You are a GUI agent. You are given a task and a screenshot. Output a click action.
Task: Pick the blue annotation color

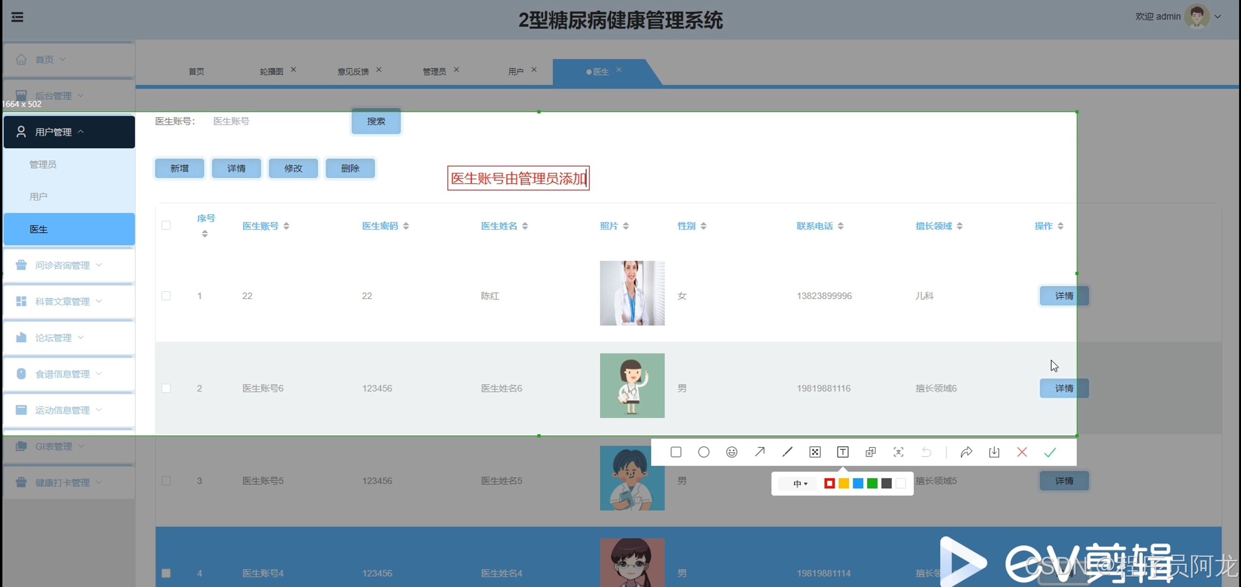pyautogui.click(x=858, y=483)
